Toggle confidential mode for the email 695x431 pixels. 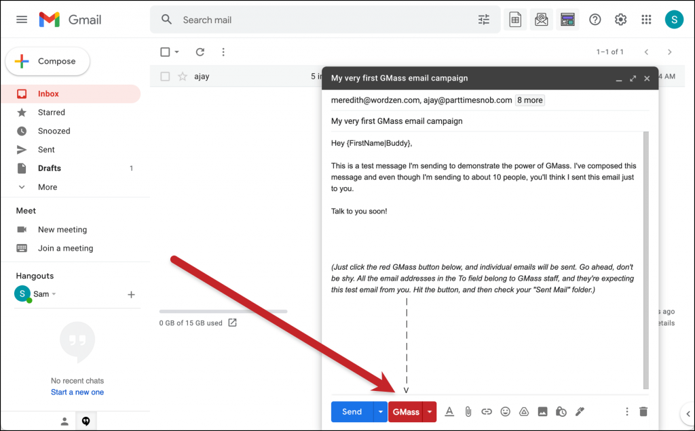coord(561,411)
